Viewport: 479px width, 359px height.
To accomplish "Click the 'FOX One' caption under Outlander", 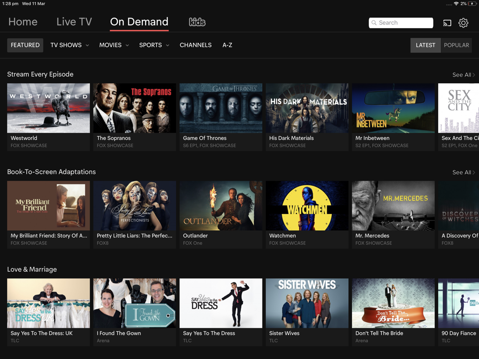I will 193,243.
